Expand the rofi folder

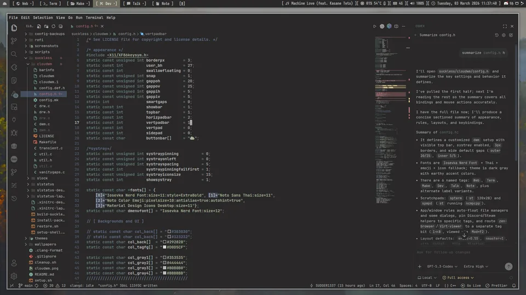pyautogui.click(x=45, y=40)
